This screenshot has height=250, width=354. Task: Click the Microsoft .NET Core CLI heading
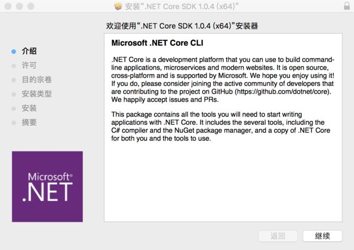click(157, 43)
